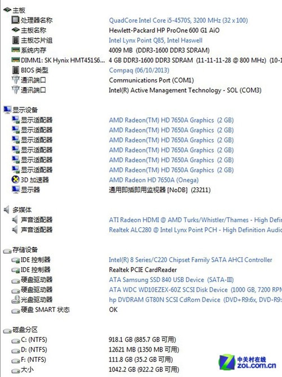This screenshot has width=282, height=377.
Task: Select the Hewlett-Packard HP ProOne 600 G1 text
Action: pyautogui.click(x=164, y=31)
